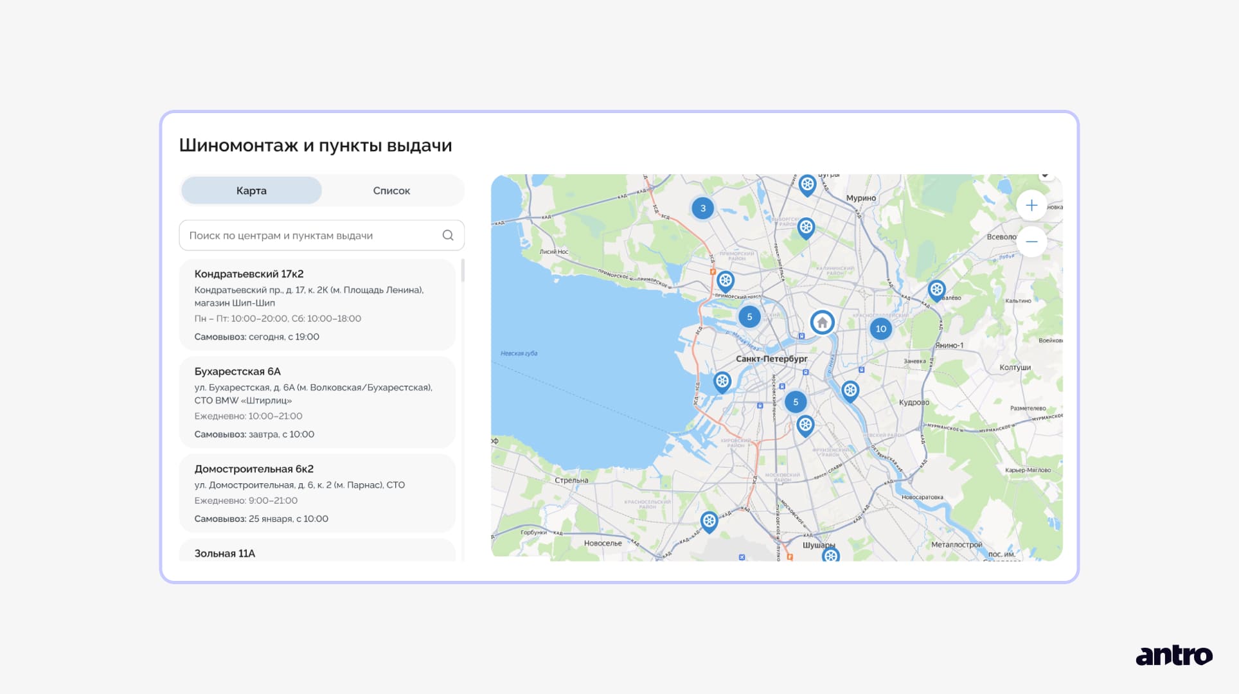The height and width of the screenshot is (694, 1239).
Task: Open the cluster of 5 north of Санкт-Петербург label
Action: coord(749,317)
